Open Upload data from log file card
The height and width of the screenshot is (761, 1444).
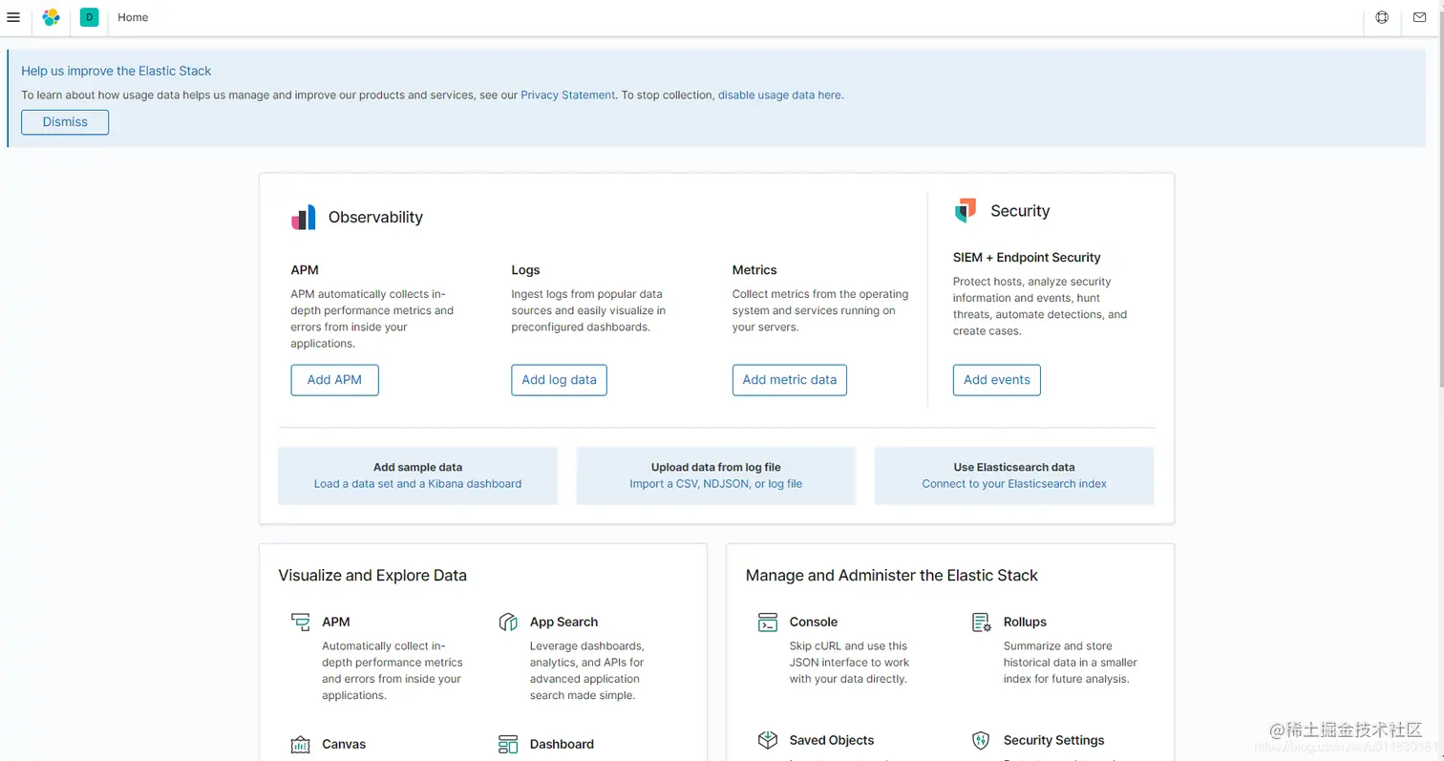[x=715, y=476]
